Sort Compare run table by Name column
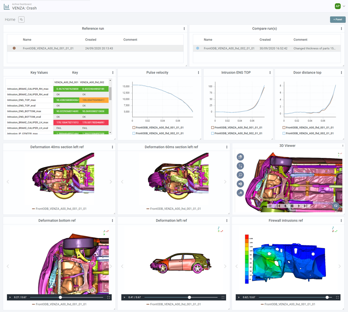 pos(208,40)
